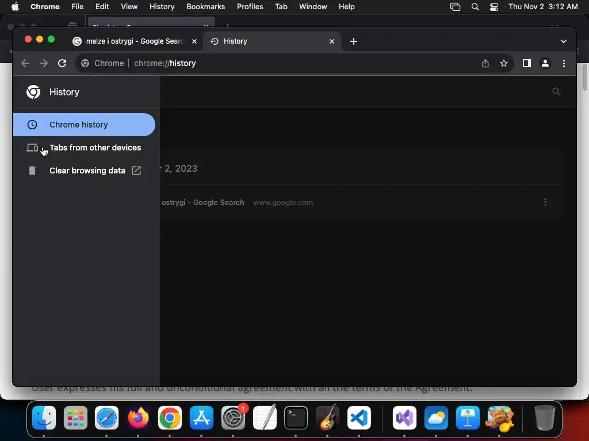This screenshot has height=441, width=589.
Task: Open more actions for the ostrygi Google Search entry
Action: 545,203
